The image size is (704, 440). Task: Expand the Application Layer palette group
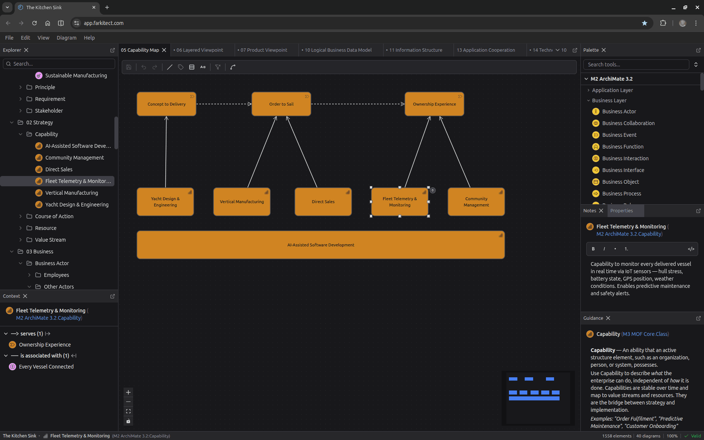click(x=588, y=90)
